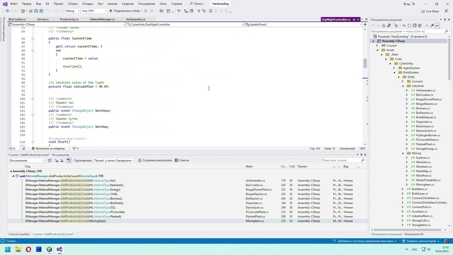Click the Save All icon
Viewport: 453px width, 255px height.
41,11
